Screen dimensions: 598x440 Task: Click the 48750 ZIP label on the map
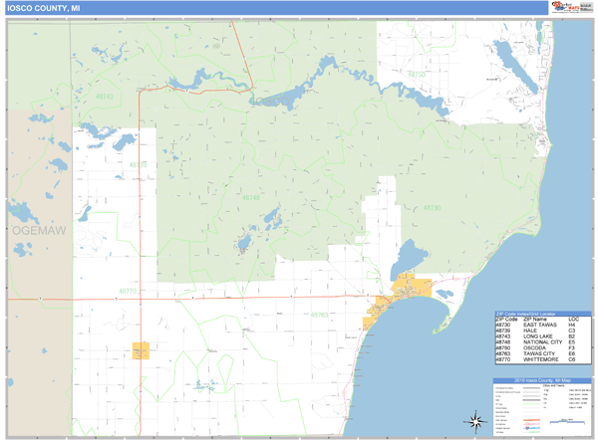coord(417,75)
